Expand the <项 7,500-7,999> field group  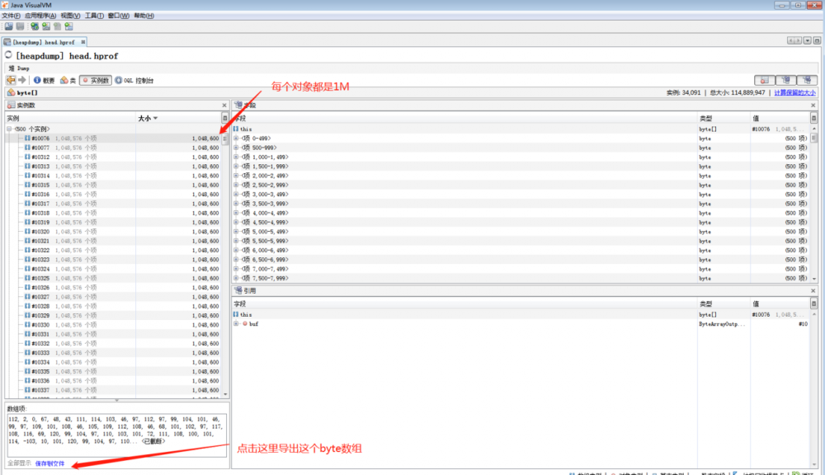point(236,278)
